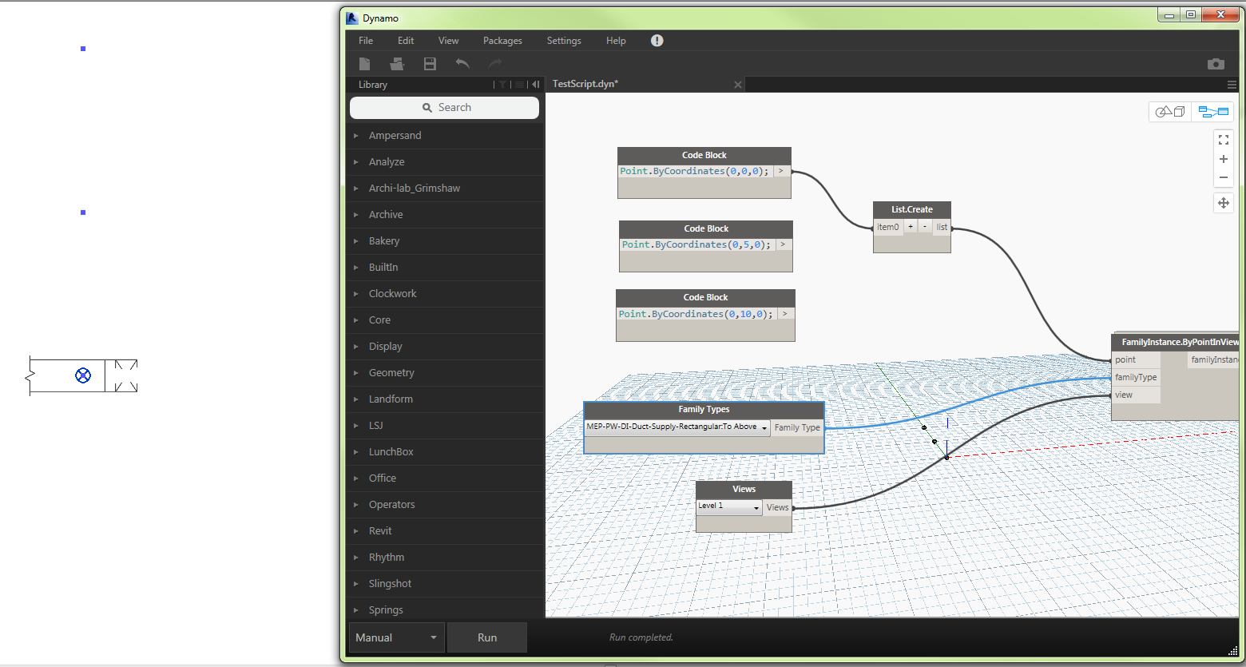Remove an item port from List.Create
Screen dimensions: 1246x667
(x=925, y=227)
